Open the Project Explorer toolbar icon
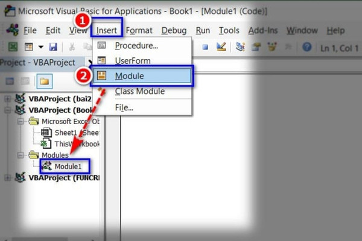The width and height of the screenshot is (362, 241). pyautogui.click(x=240, y=47)
